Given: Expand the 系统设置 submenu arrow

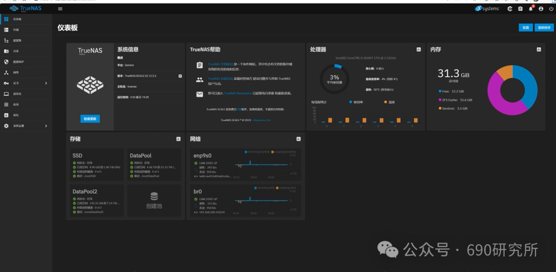Looking at the screenshot, I should click(46, 126).
